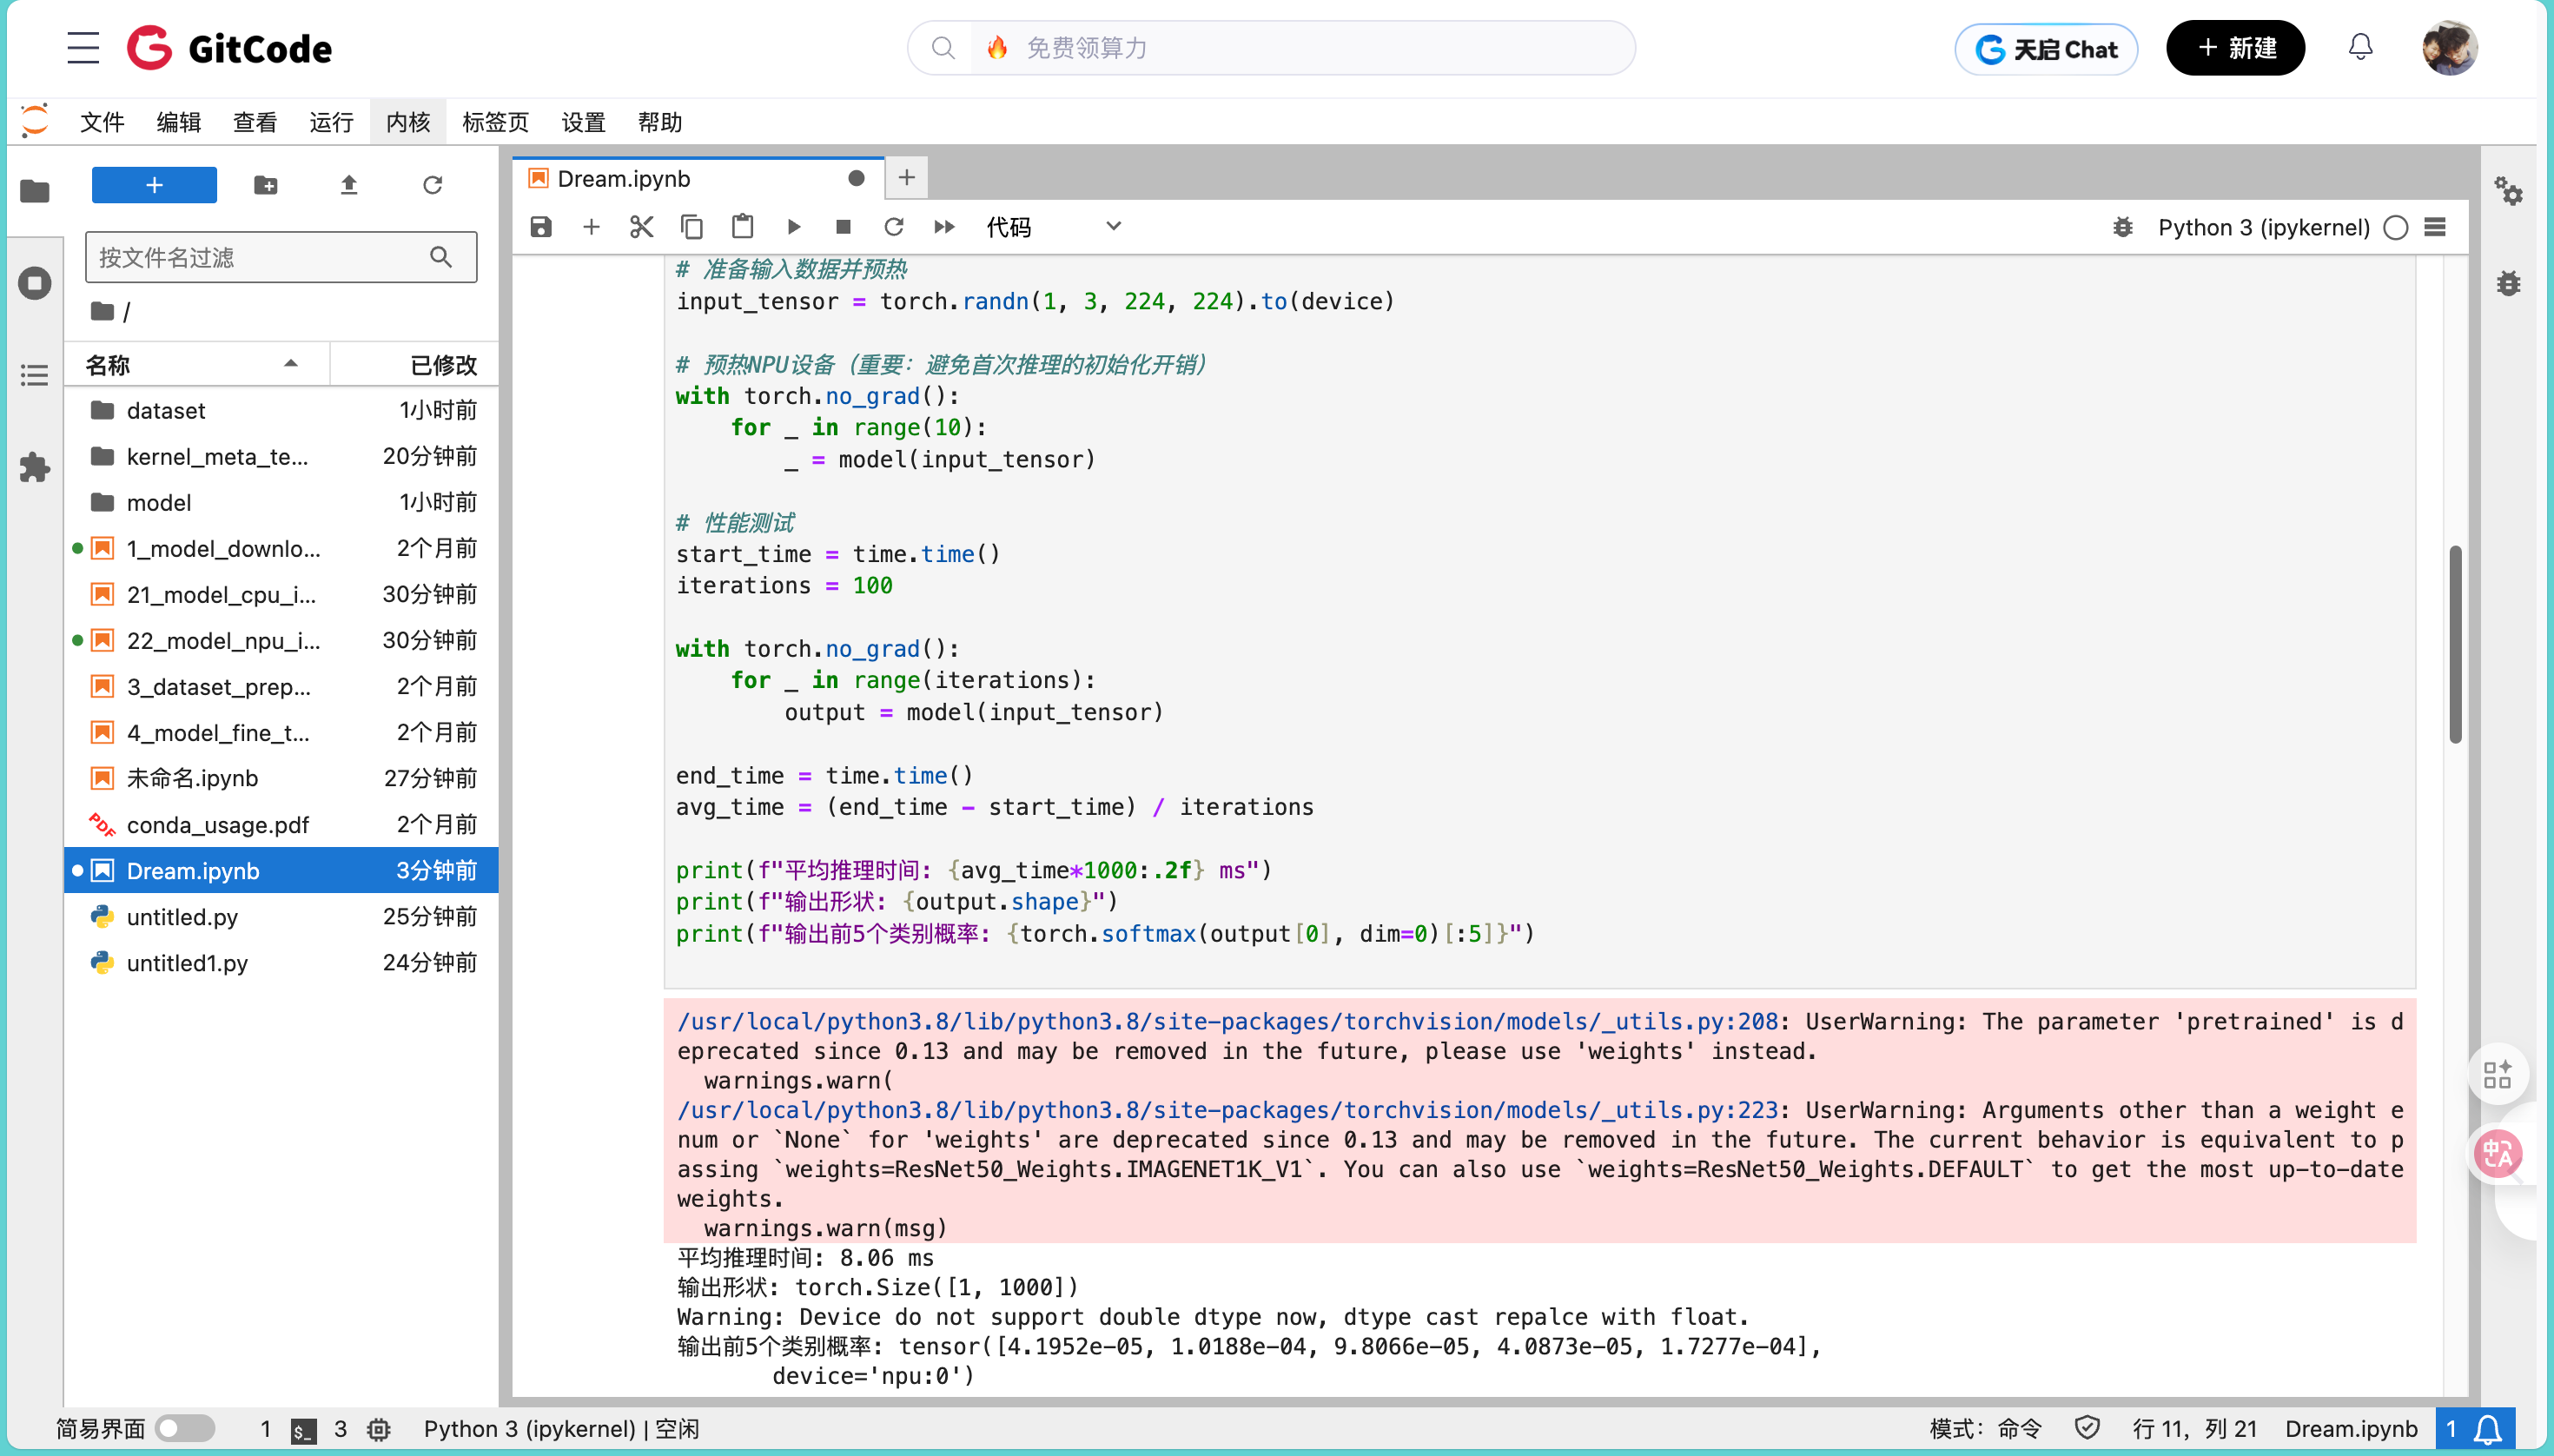
Task: Open the 内核 menu
Action: [407, 122]
